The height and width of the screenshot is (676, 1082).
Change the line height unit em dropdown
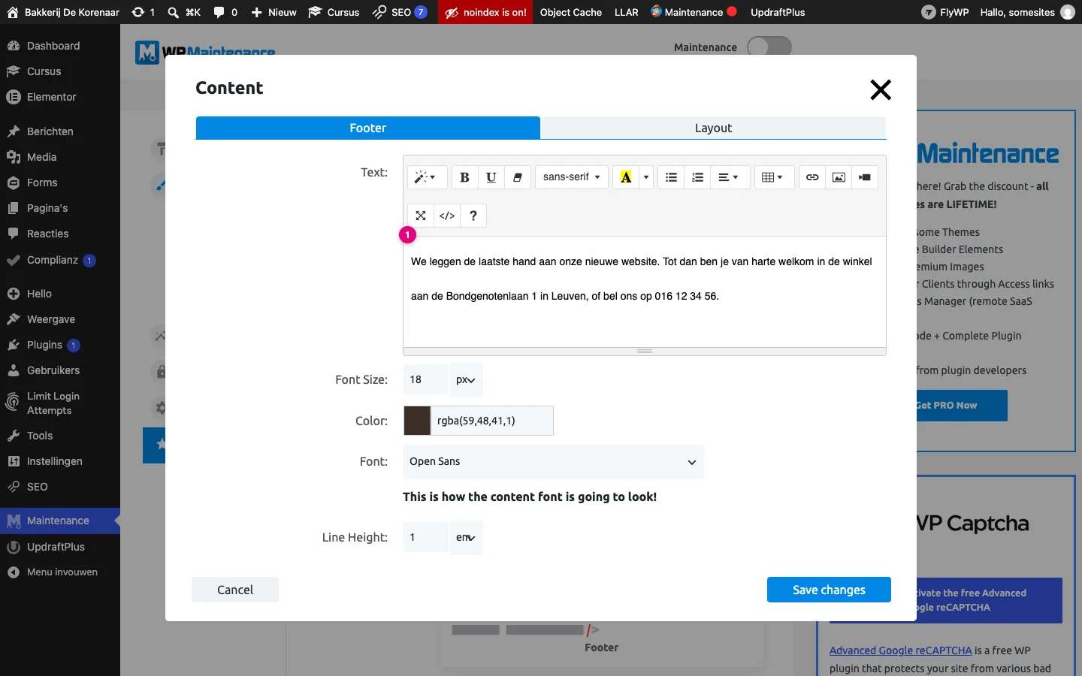click(466, 538)
